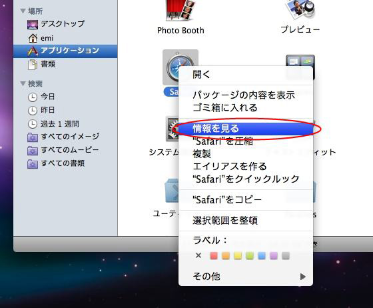Click the clock icon beside 今日
Viewport: 373px width, 308px height.
coord(33,97)
